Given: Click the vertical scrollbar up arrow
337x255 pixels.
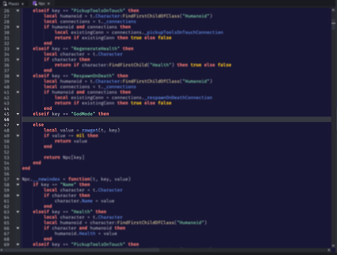Looking at the screenshot, I should (x=333, y=10).
